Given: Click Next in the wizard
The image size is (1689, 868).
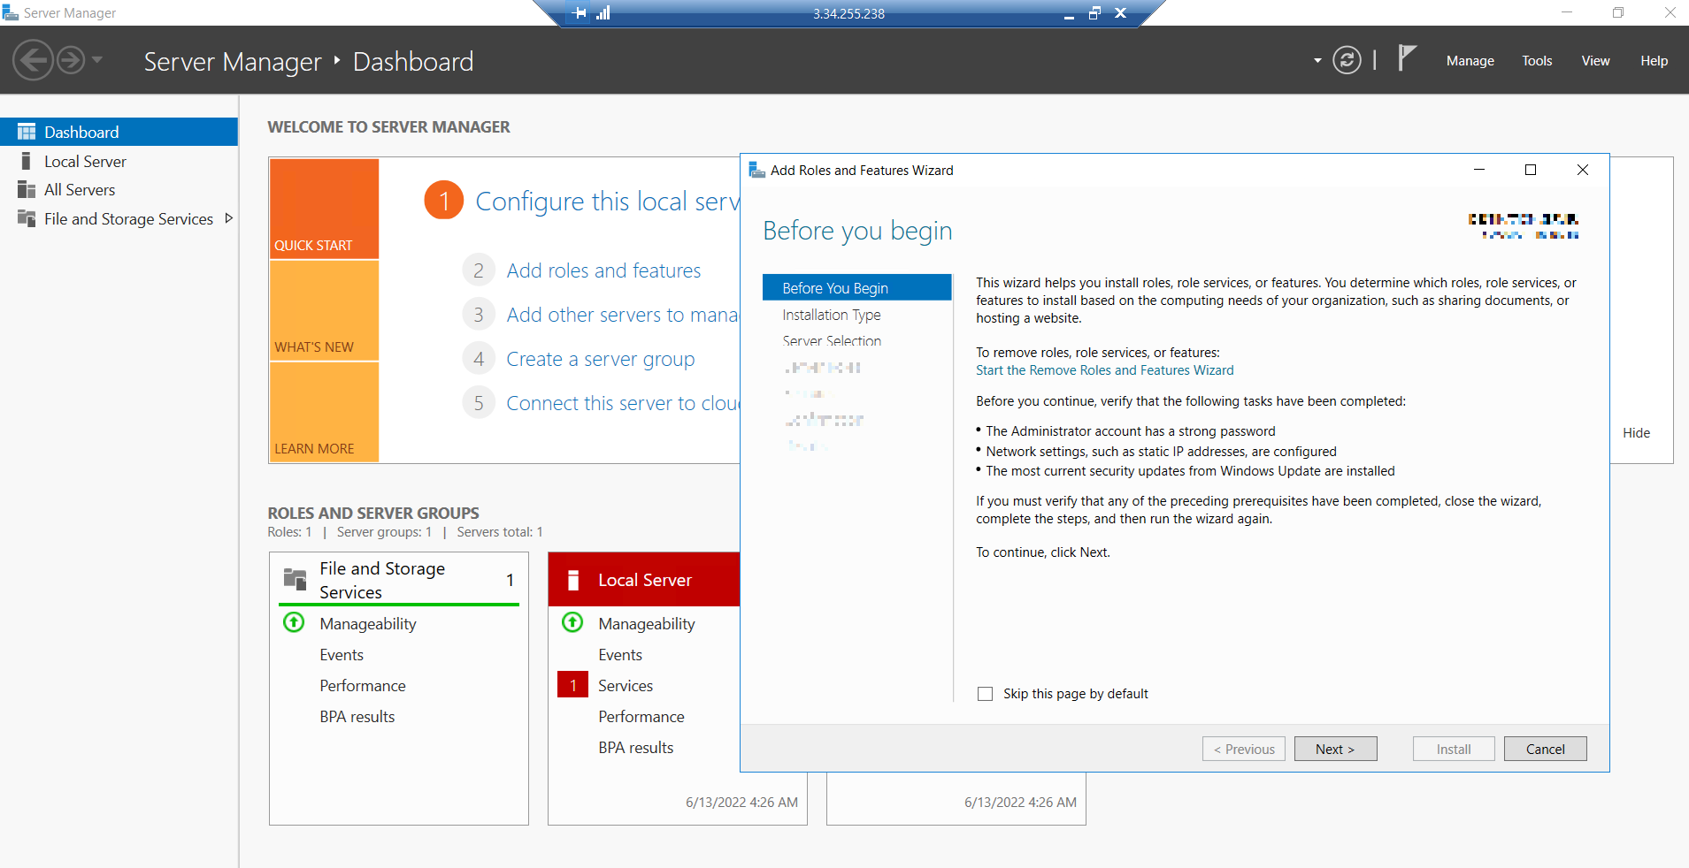Looking at the screenshot, I should coord(1335,749).
